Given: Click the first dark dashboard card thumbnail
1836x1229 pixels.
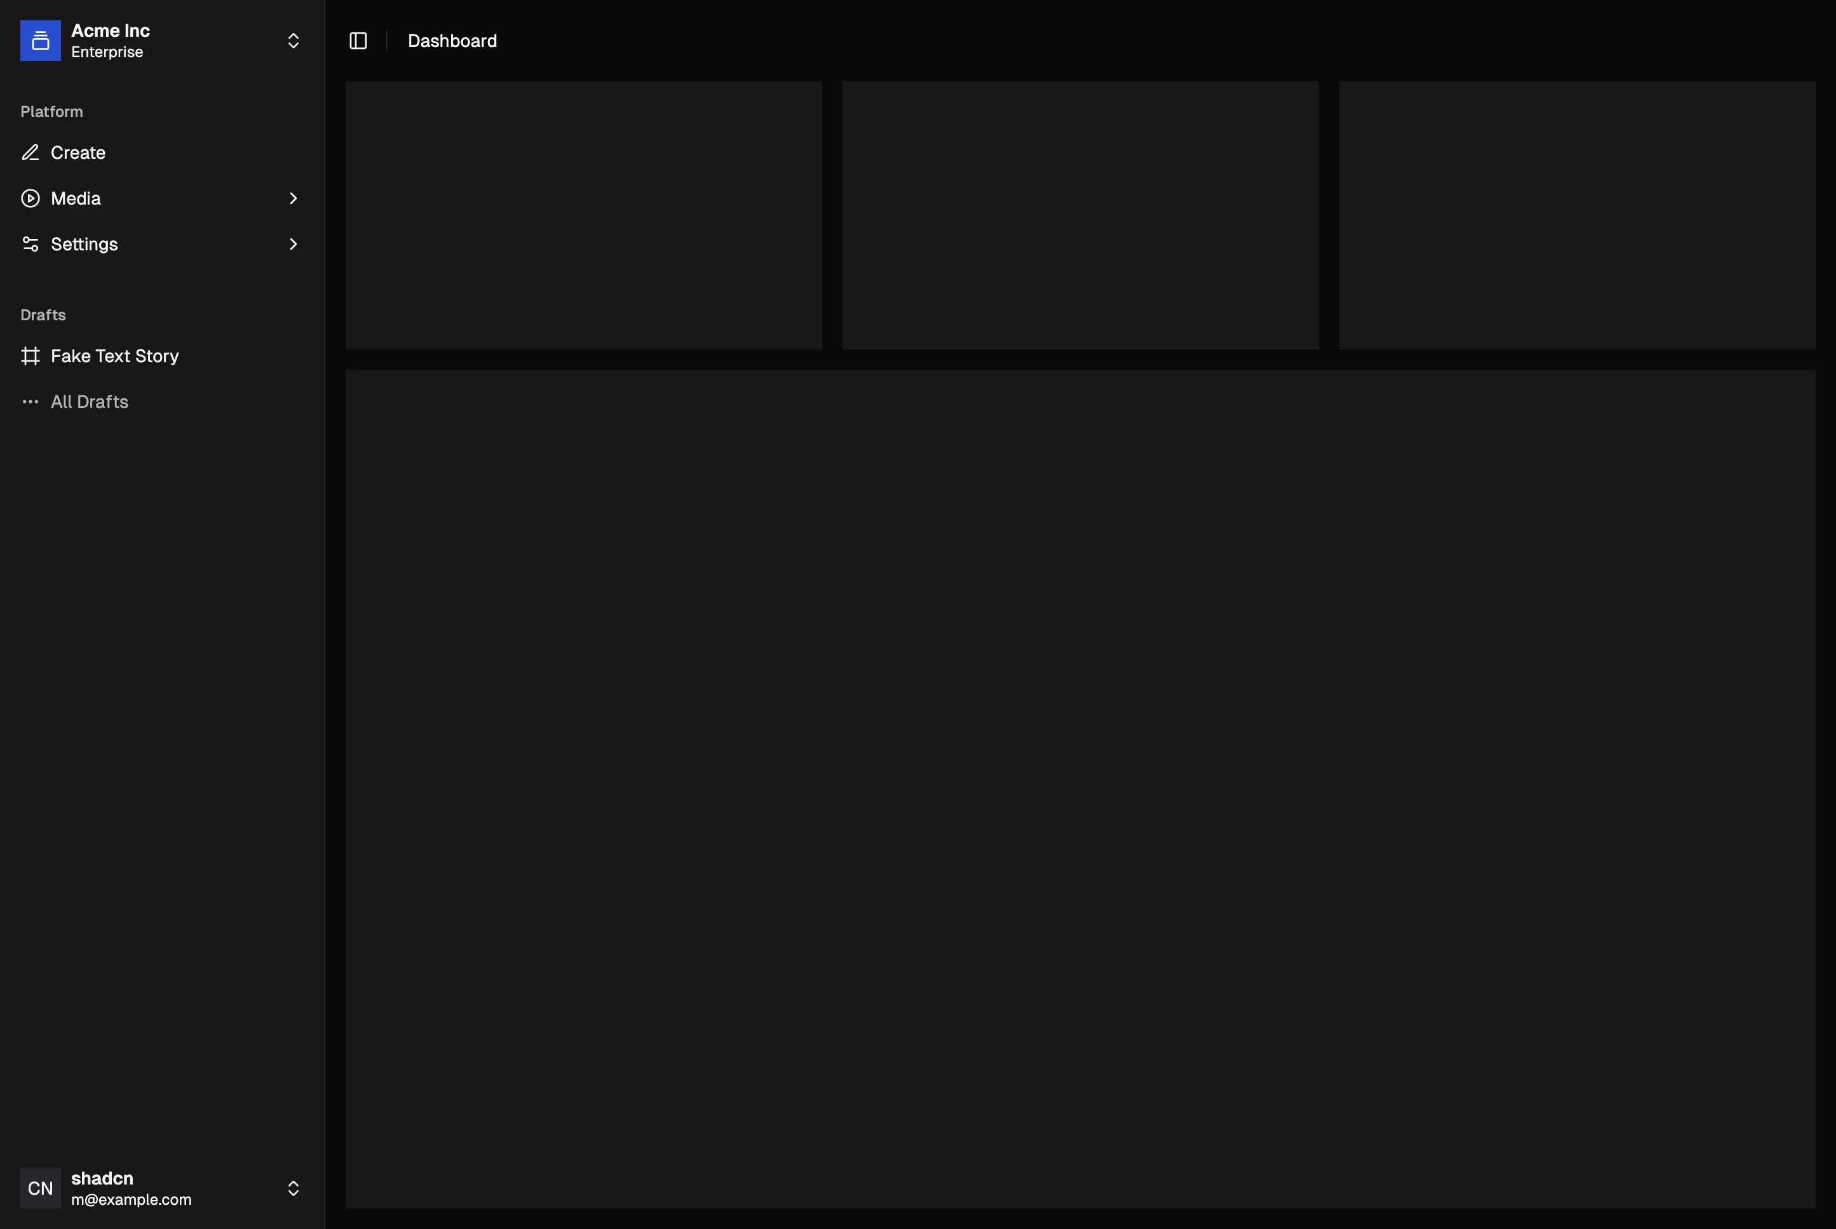Looking at the screenshot, I should point(583,215).
